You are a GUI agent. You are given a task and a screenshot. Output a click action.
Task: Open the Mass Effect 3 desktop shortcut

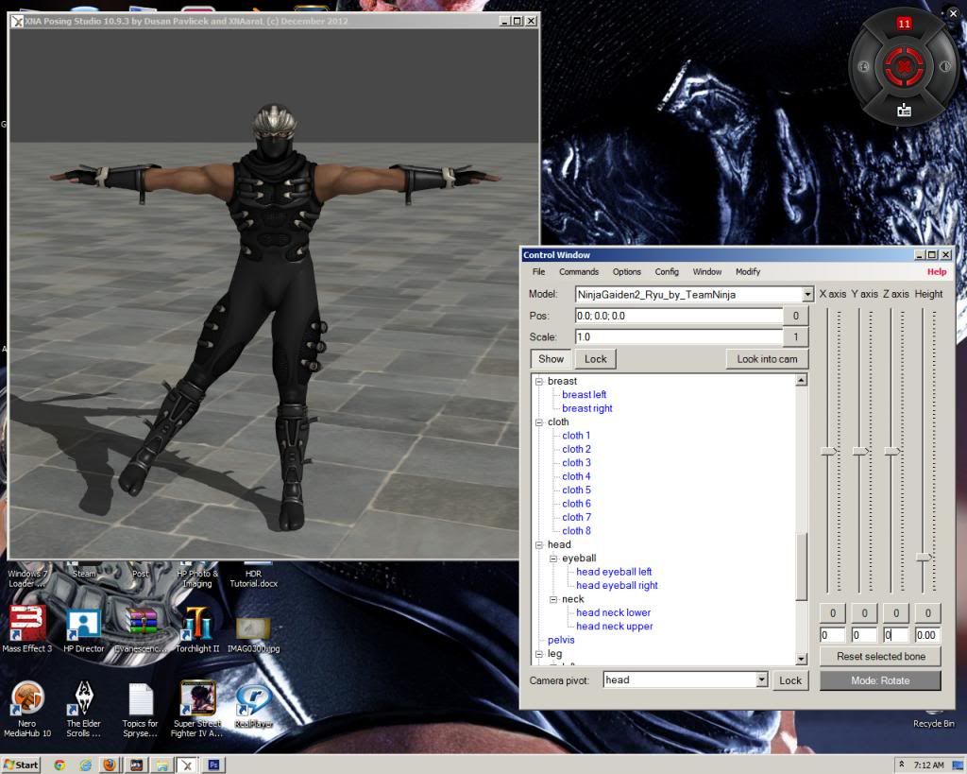(x=26, y=628)
